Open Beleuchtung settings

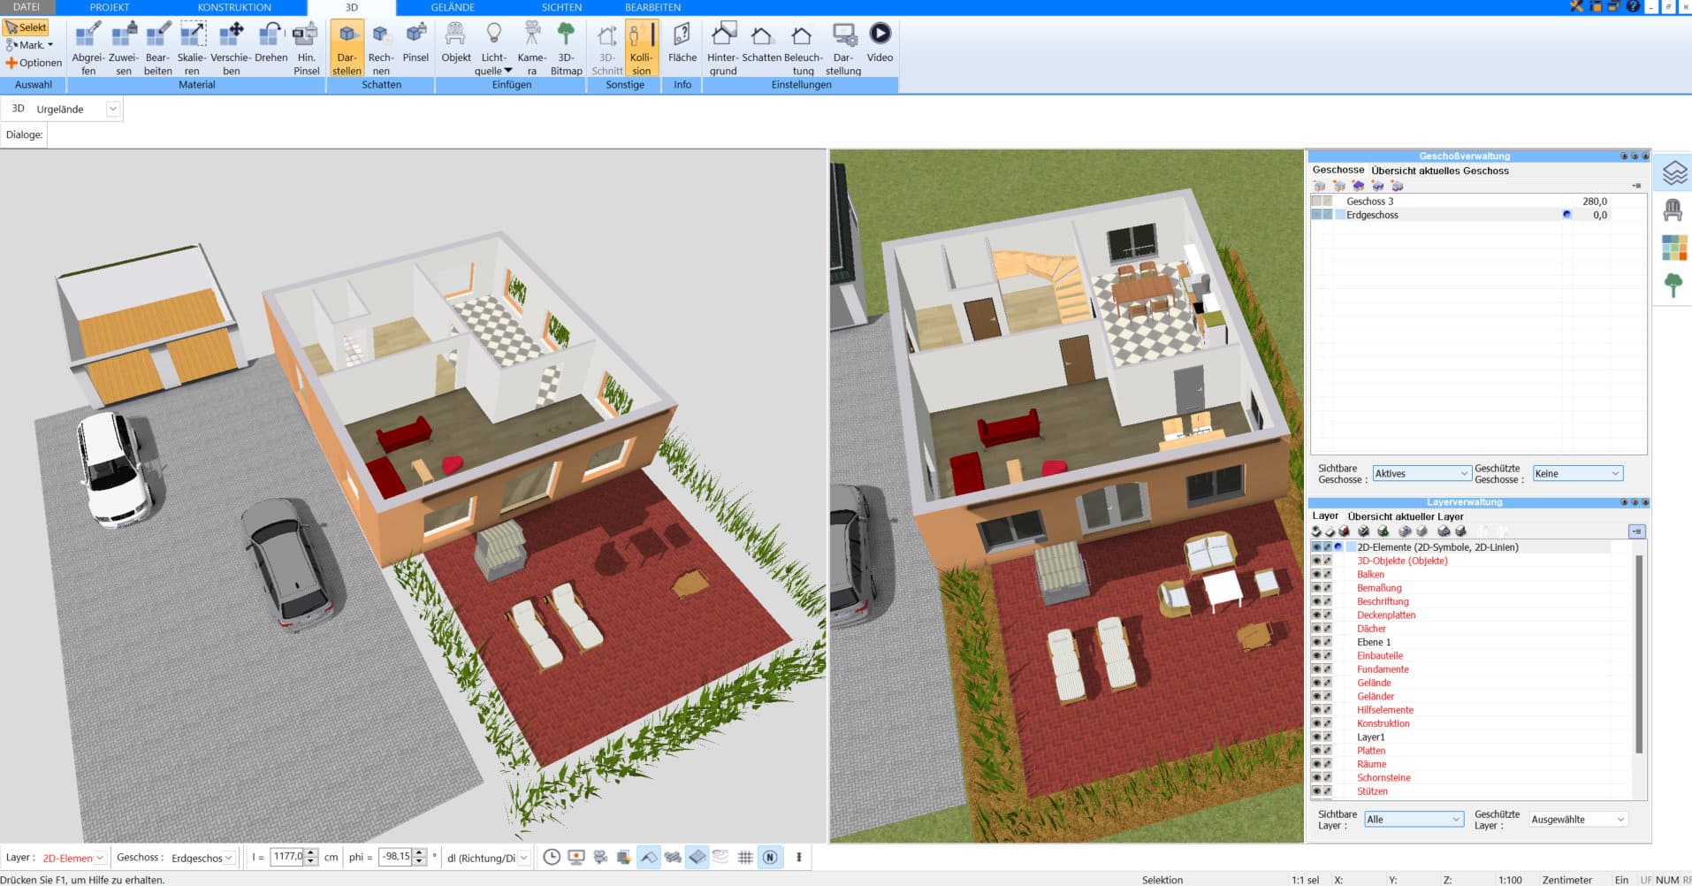click(803, 49)
